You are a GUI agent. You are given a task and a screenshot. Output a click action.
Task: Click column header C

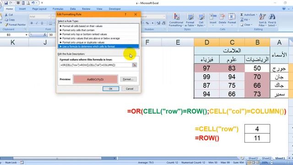pos(232,43)
